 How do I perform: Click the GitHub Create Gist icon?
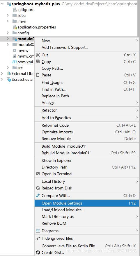(x=38, y=253)
